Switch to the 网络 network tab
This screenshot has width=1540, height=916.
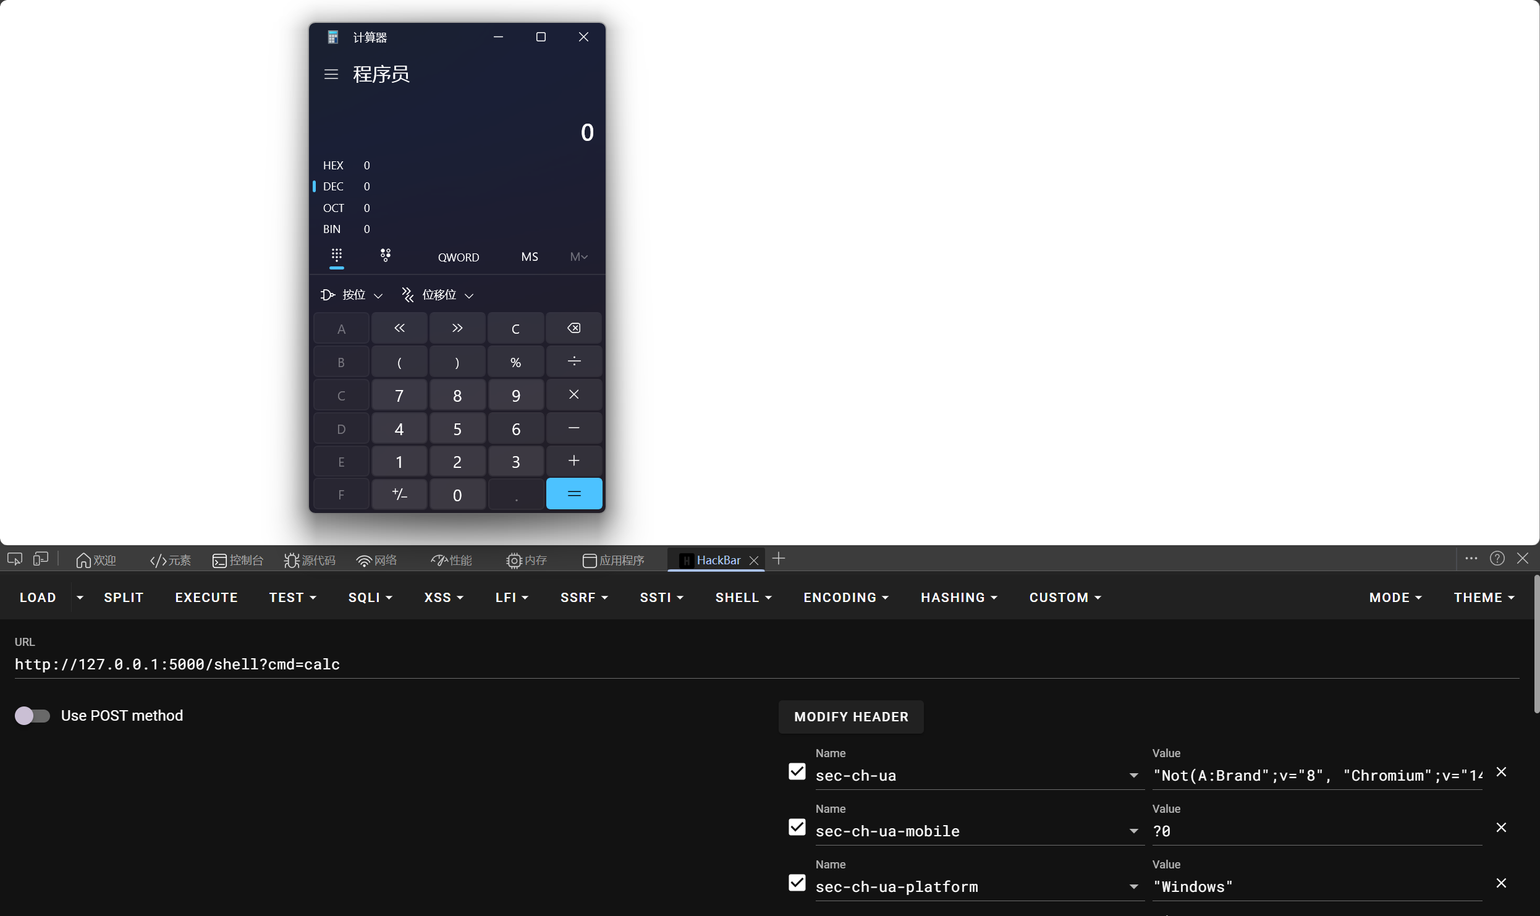[377, 560]
